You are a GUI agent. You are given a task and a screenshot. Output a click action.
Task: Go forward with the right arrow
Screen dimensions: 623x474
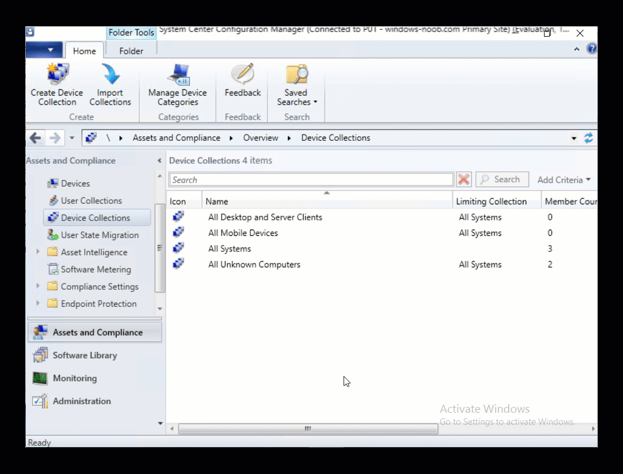click(x=55, y=138)
